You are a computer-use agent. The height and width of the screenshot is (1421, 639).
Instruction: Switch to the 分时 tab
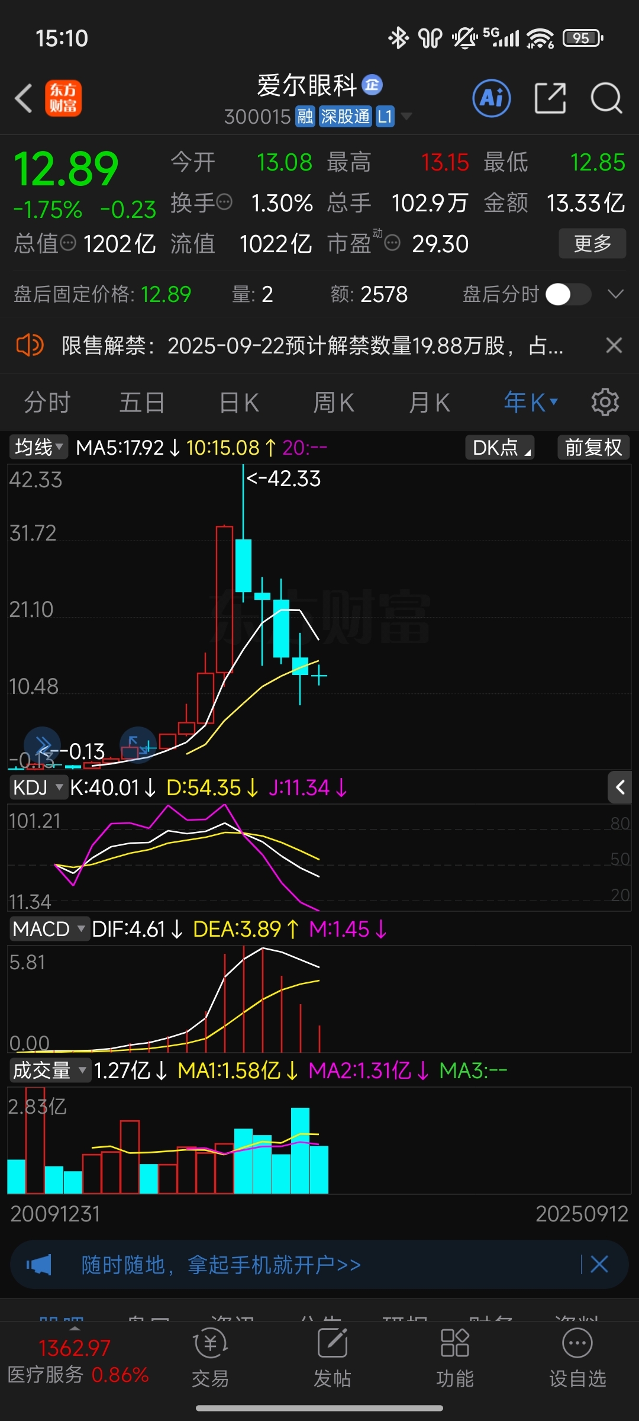pos(47,403)
